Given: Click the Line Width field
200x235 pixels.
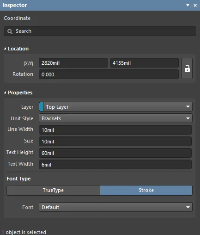Looking at the screenshot, I should coord(115,130).
